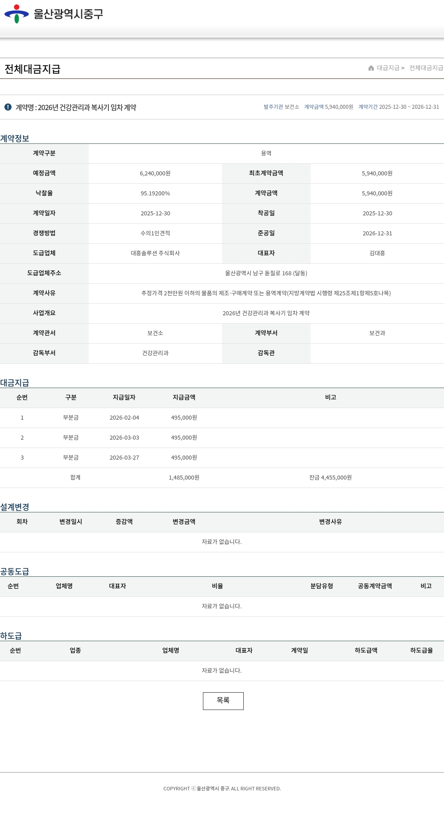Viewport: 444px width, 817px height.
Task: Click the contractor address 돋질로 168
Action: click(266, 273)
